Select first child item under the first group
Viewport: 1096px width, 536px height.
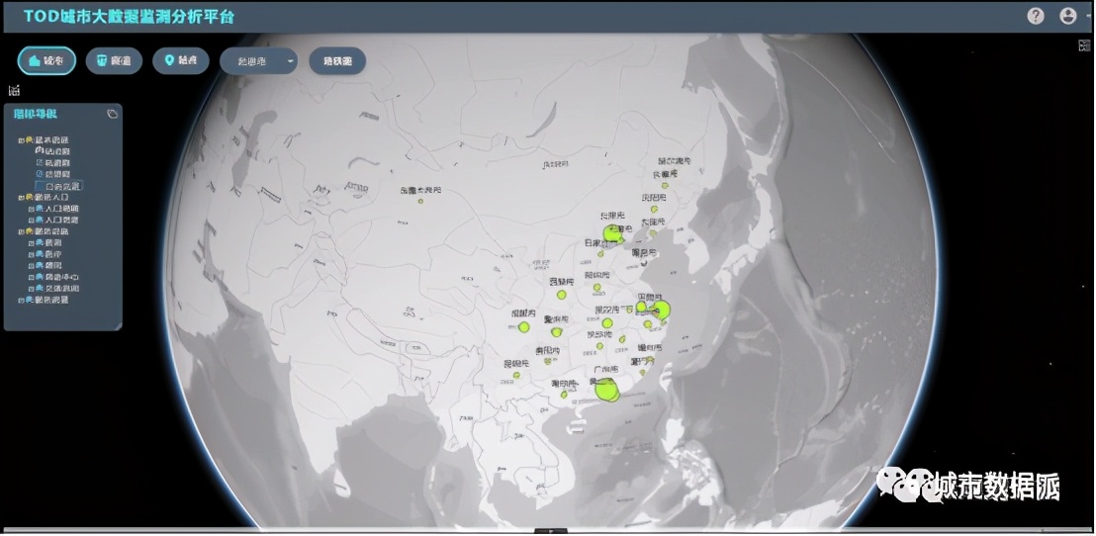pyautogui.click(x=53, y=151)
